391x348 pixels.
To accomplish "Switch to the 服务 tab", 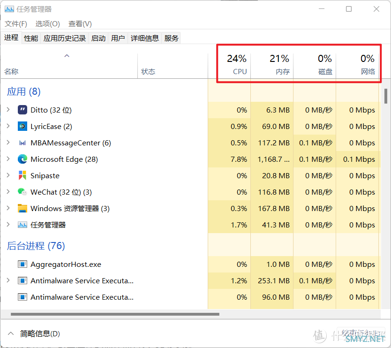I will [x=171, y=38].
